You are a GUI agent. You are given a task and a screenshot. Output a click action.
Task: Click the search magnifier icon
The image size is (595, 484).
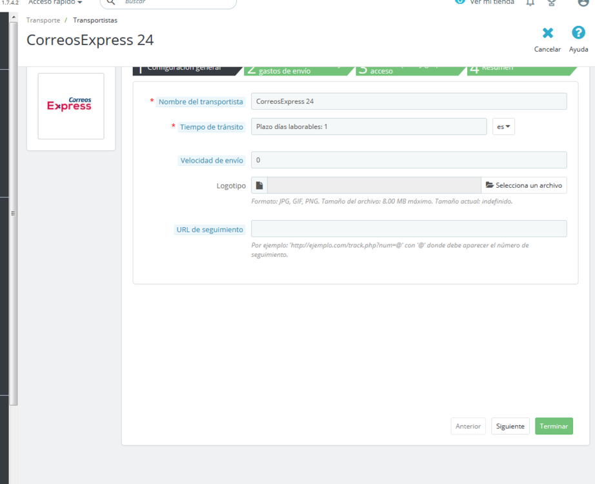pos(110,3)
